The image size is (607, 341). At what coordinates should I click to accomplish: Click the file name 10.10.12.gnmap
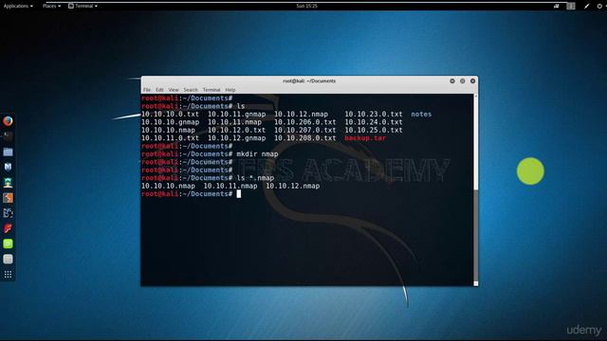pyautogui.click(x=236, y=138)
